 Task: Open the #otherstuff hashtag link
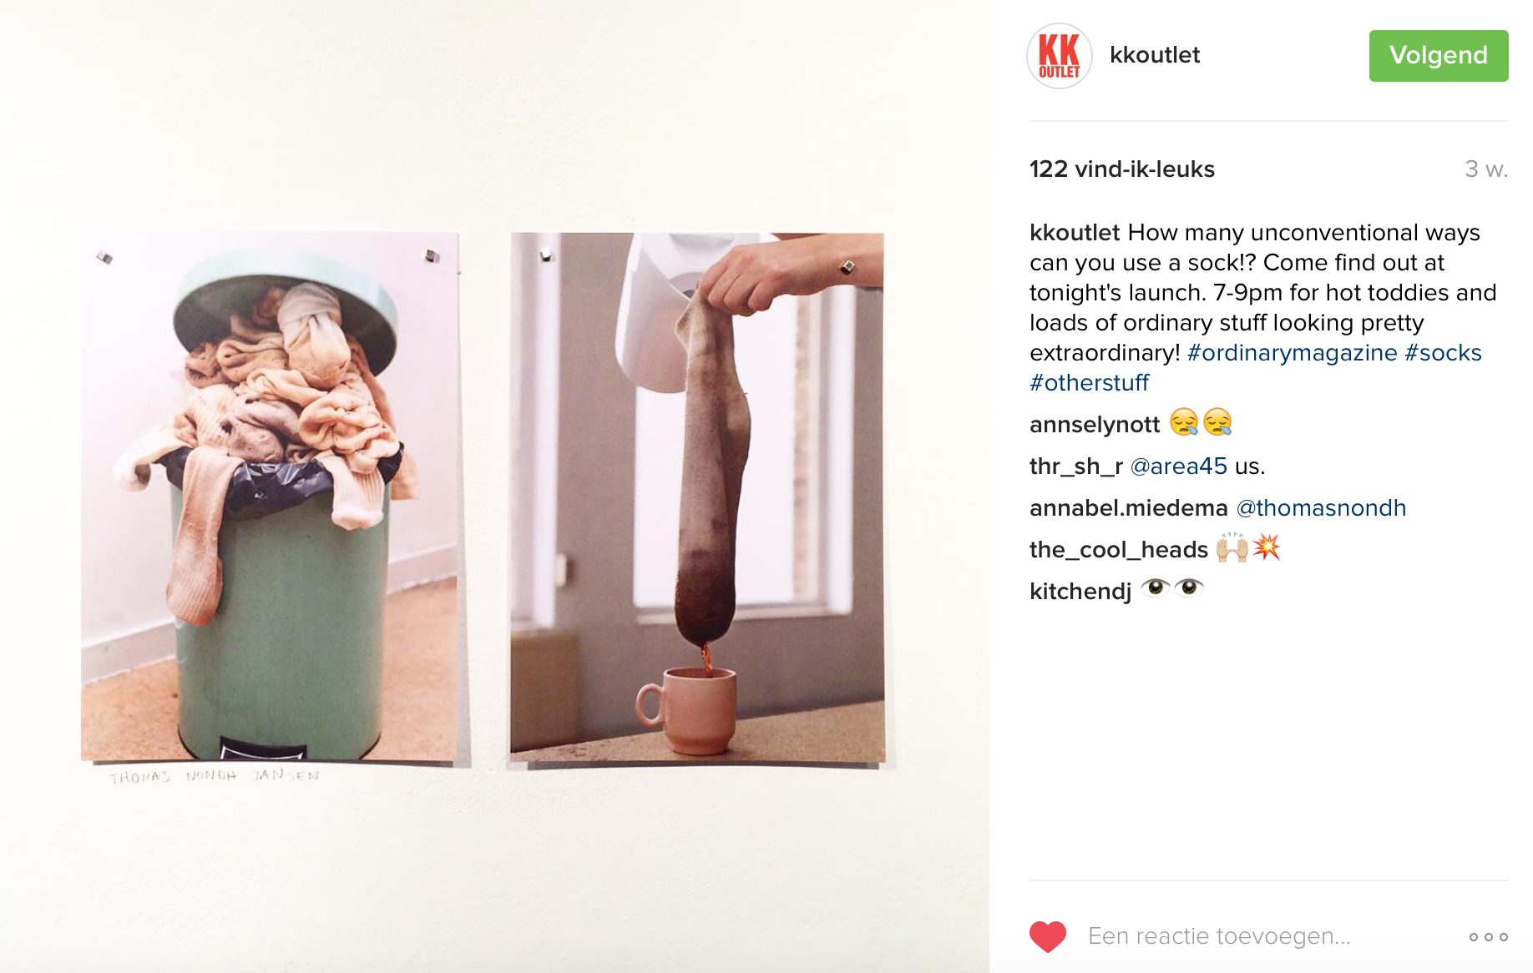(x=1089, y=383)
